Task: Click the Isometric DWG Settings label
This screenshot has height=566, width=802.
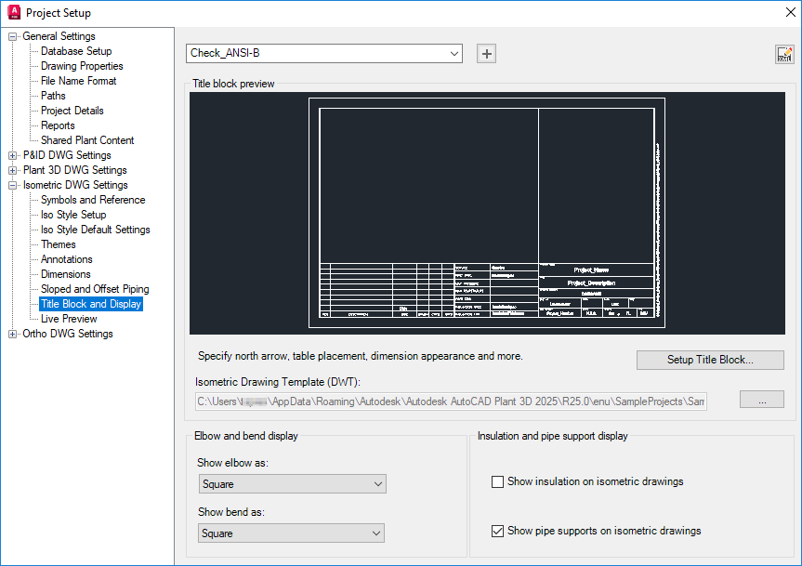Action: (x=75, y=185)
